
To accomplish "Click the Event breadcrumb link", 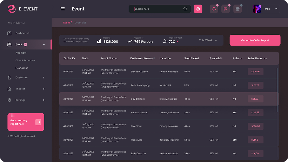I will click(67, 22).
